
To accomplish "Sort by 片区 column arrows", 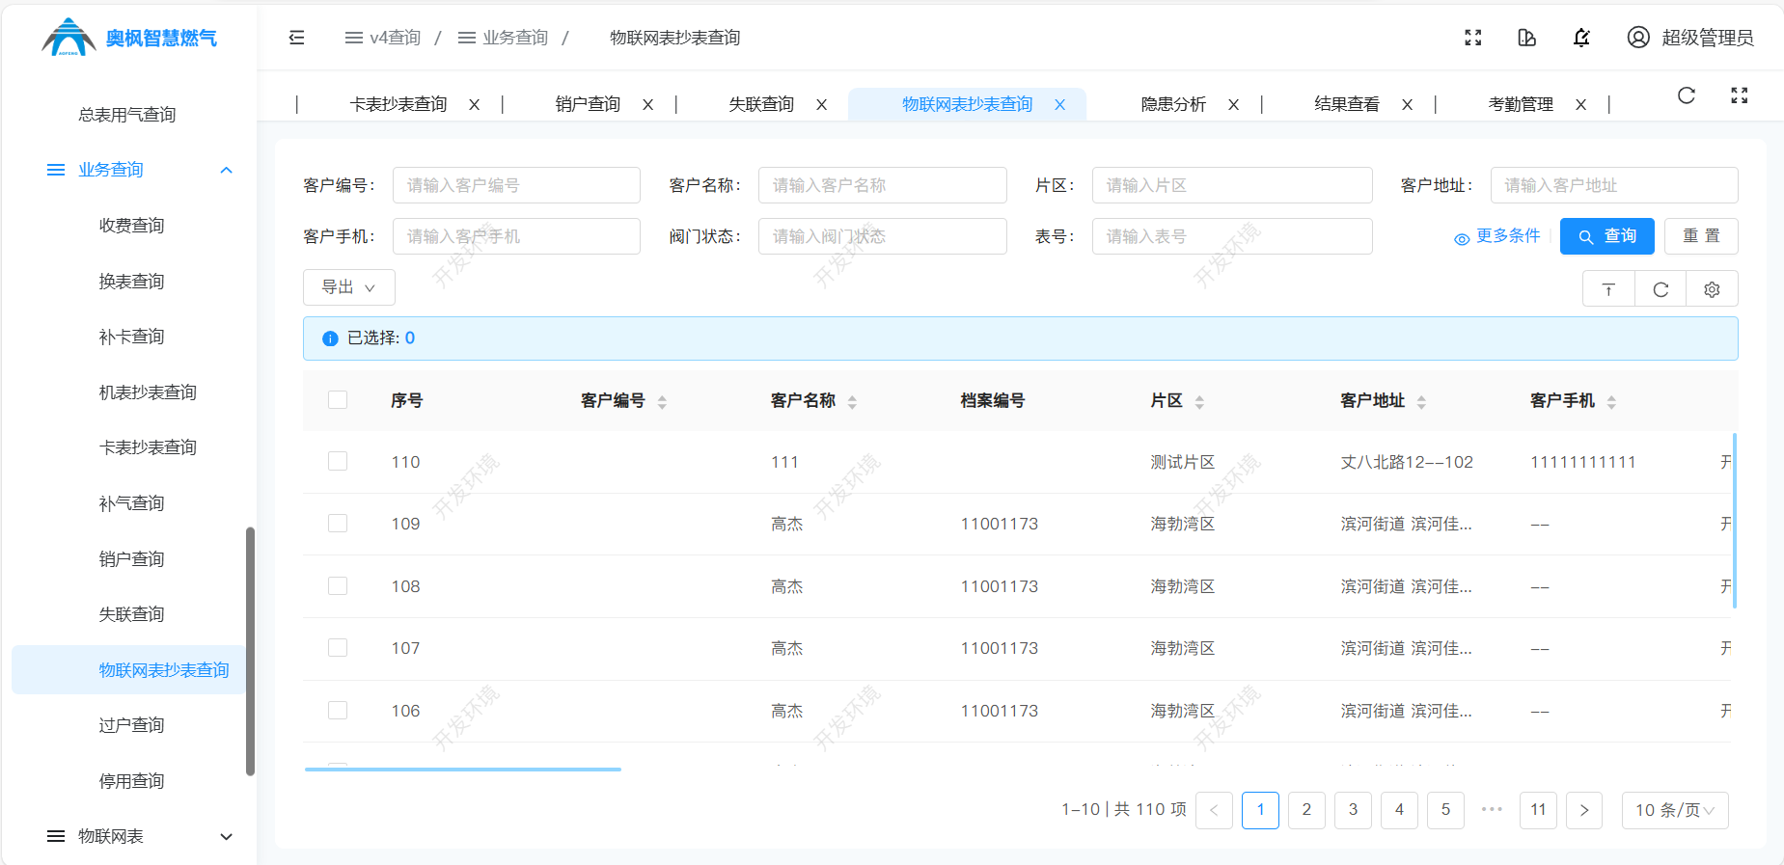I will point(1199,402).
